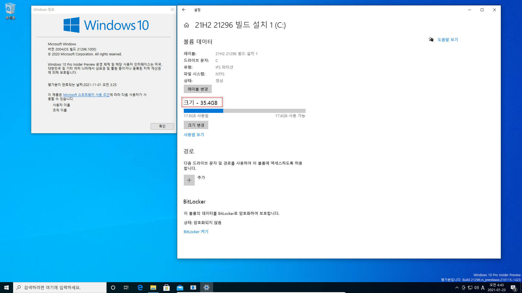Open notification action center
This screenshot has width=522, height=293.
click(513, 288)
